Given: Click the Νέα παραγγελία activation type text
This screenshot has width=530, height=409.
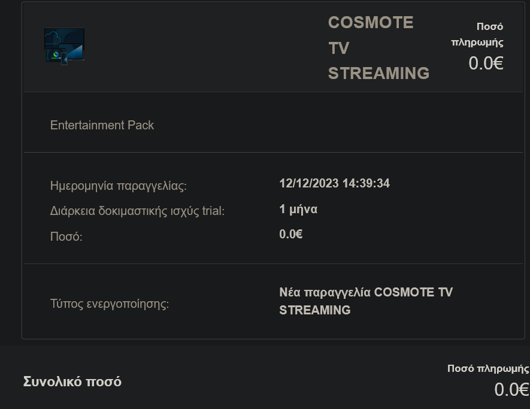Looking at the screenshot, I should [x=325, y=292].
